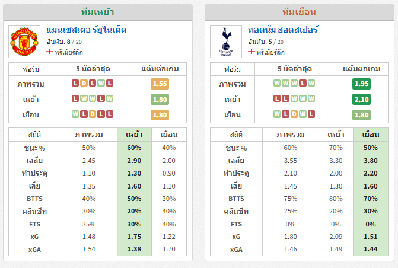Image resolution: width=398 pixels, height=268 pixels.
Task: Click the red cross flag beside away team league
Action: coord(251,52)
